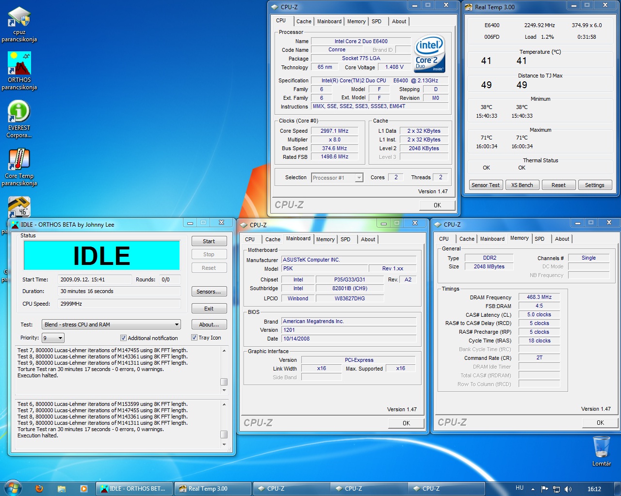Click the Duration field in ORTHOS
This screenshot has width=621, height=496.
(x=119, y=291)
